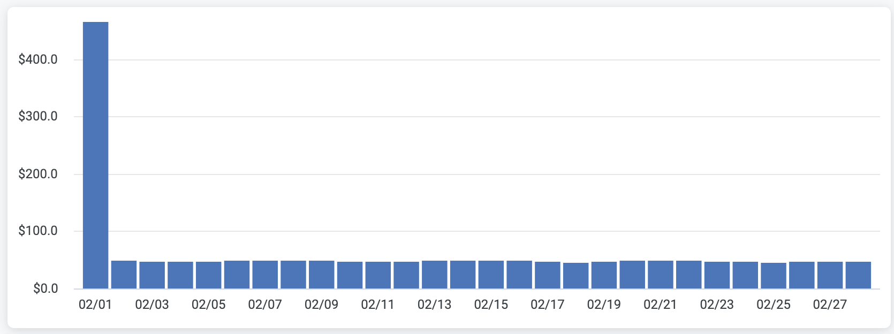
Task: Click the 02/21 bar
Action: coord(661,275)
